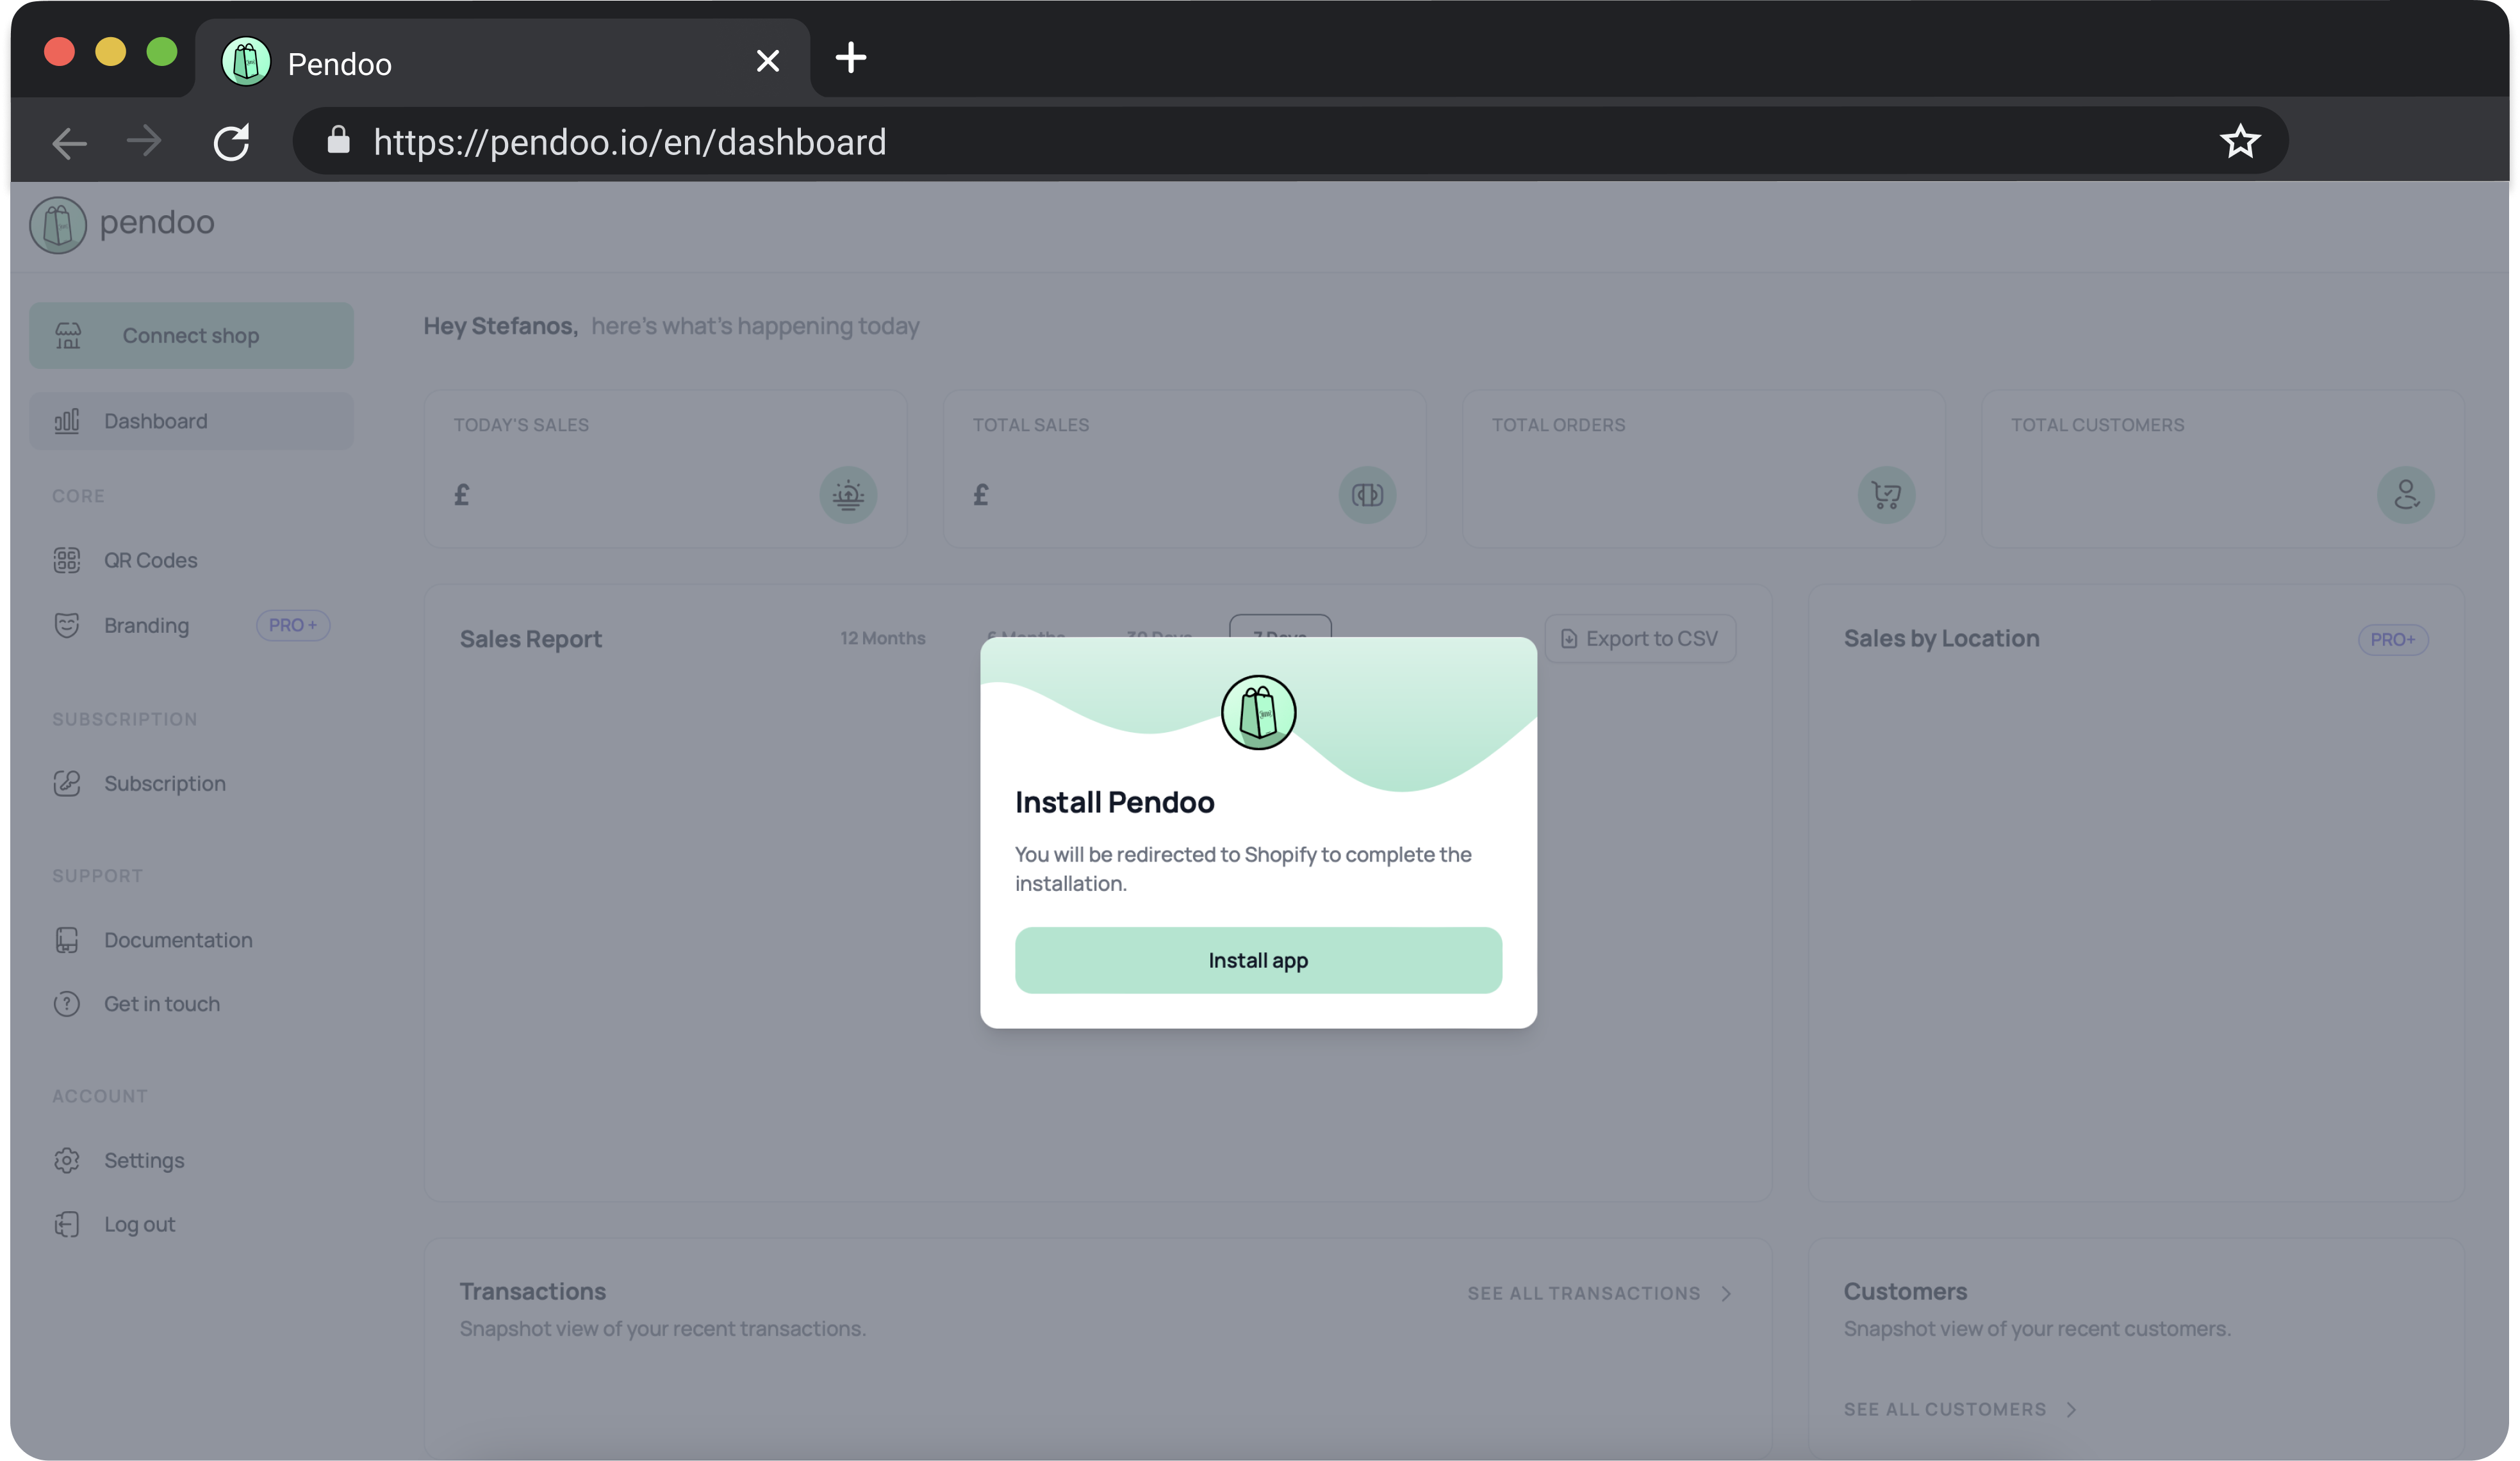Bookmark the page with the star icon
Viewport: 2520px width, 1461px height.
click(2240, 141)
